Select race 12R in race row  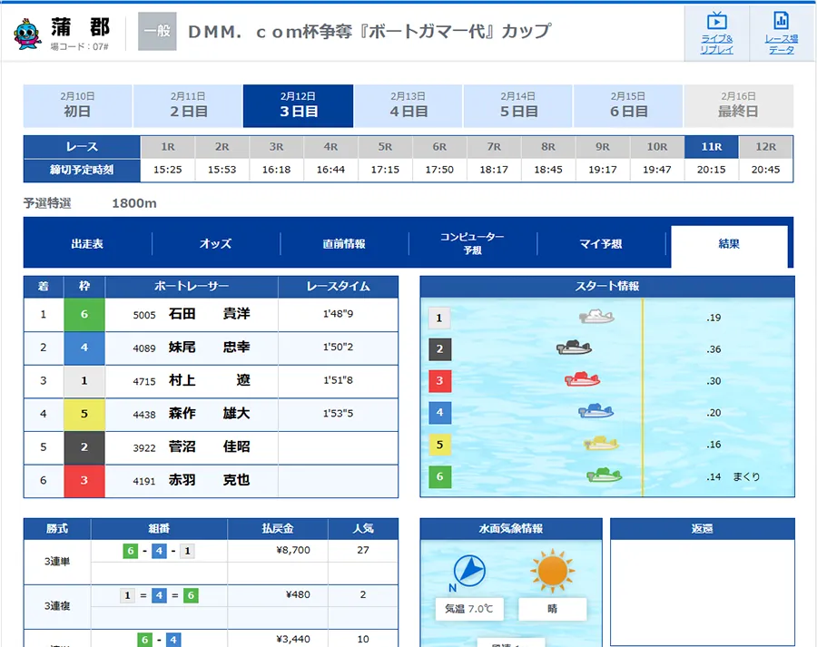tap(765, 146)
